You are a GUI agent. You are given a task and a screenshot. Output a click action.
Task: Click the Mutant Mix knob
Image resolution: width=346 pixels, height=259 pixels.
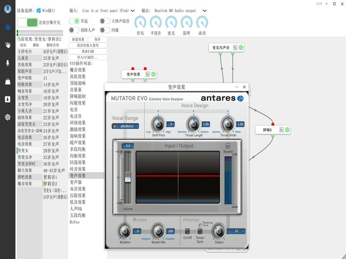[158, 231]
